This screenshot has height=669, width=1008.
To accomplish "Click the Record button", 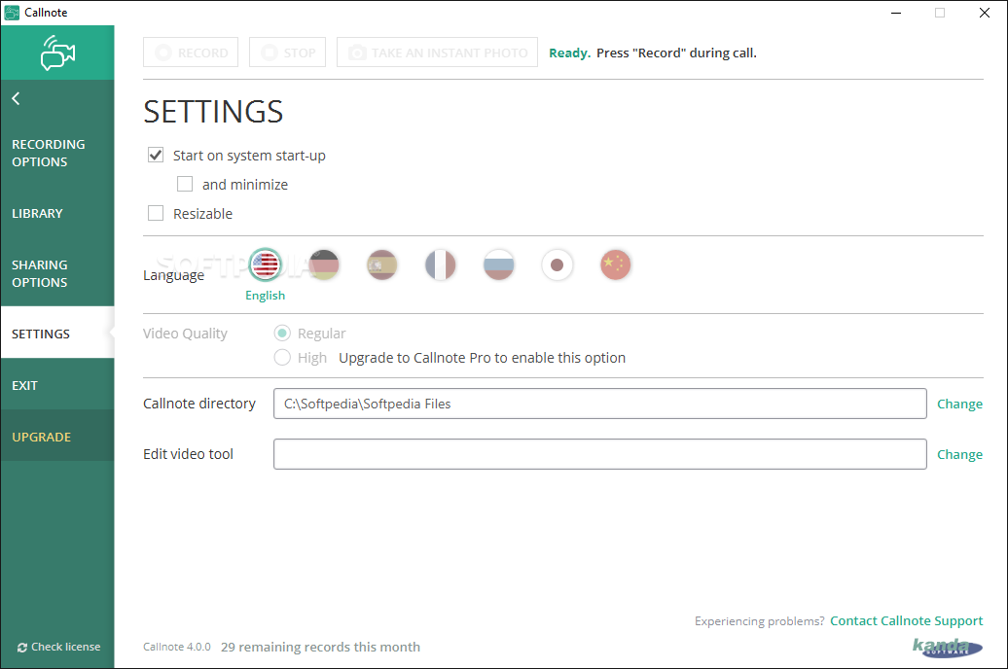I will pyautogui.click(x=191, y=53).
